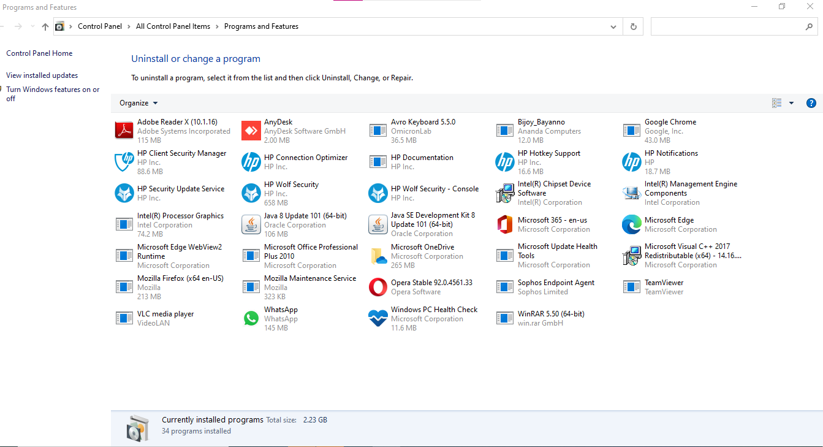Select the HP Wolf Security icon
This screenshot has height=447, width=823.
(x=251, y=193)
